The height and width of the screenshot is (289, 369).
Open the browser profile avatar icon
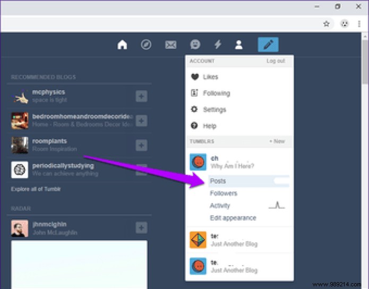(345, 23)
